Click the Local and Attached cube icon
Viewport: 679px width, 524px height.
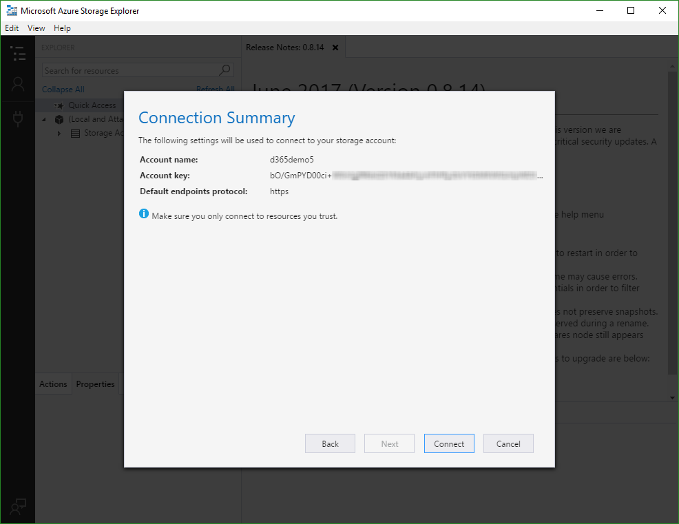click(x=59, y=120)
